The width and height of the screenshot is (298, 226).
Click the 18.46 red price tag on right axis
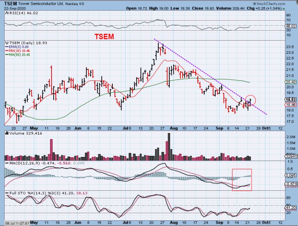tap(291, 105)
